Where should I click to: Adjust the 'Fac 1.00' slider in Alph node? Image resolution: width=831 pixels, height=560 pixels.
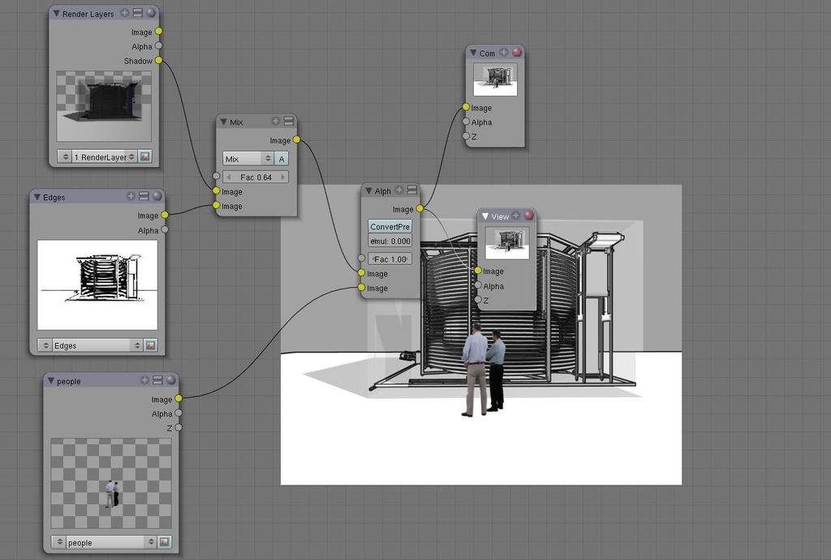390,259
